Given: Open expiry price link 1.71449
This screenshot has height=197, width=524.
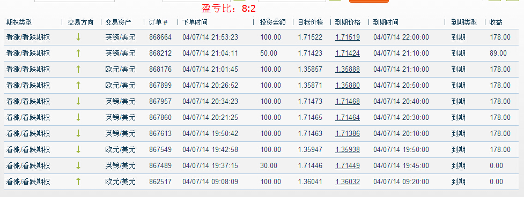Looking at the screenshot, I should click(x=348, y=165).
